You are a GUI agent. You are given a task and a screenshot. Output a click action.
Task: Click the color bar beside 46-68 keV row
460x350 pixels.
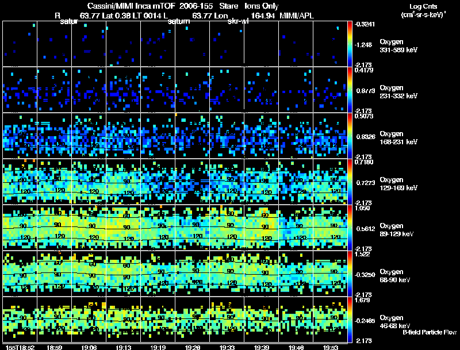pos(350,320)
